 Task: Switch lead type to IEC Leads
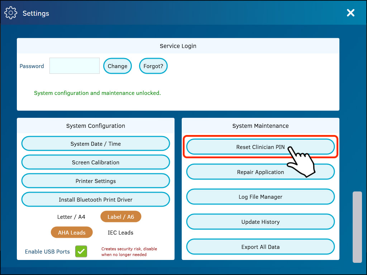coord(120,232)
